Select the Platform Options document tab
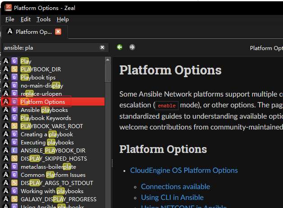Screen dimensions: 283x208 click(x=35, y=32)
